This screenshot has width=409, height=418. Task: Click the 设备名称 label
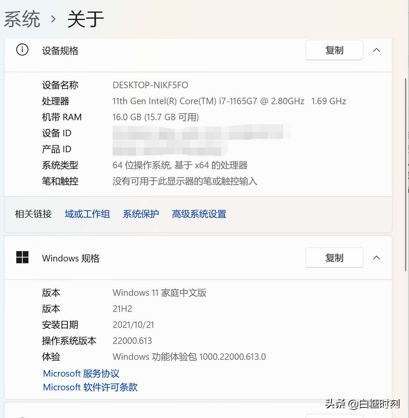60,85
